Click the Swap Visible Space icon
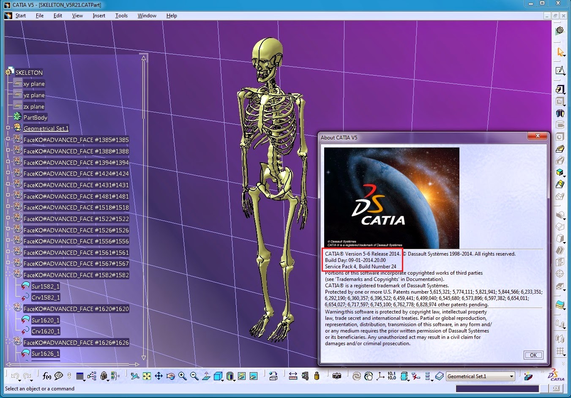This screenshot has height=398, width=571. click(x=253, y=376)
